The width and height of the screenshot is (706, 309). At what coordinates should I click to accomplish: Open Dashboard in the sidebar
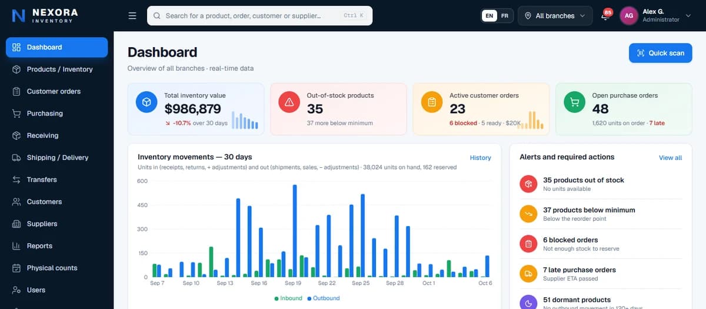[x=56, y=47]
